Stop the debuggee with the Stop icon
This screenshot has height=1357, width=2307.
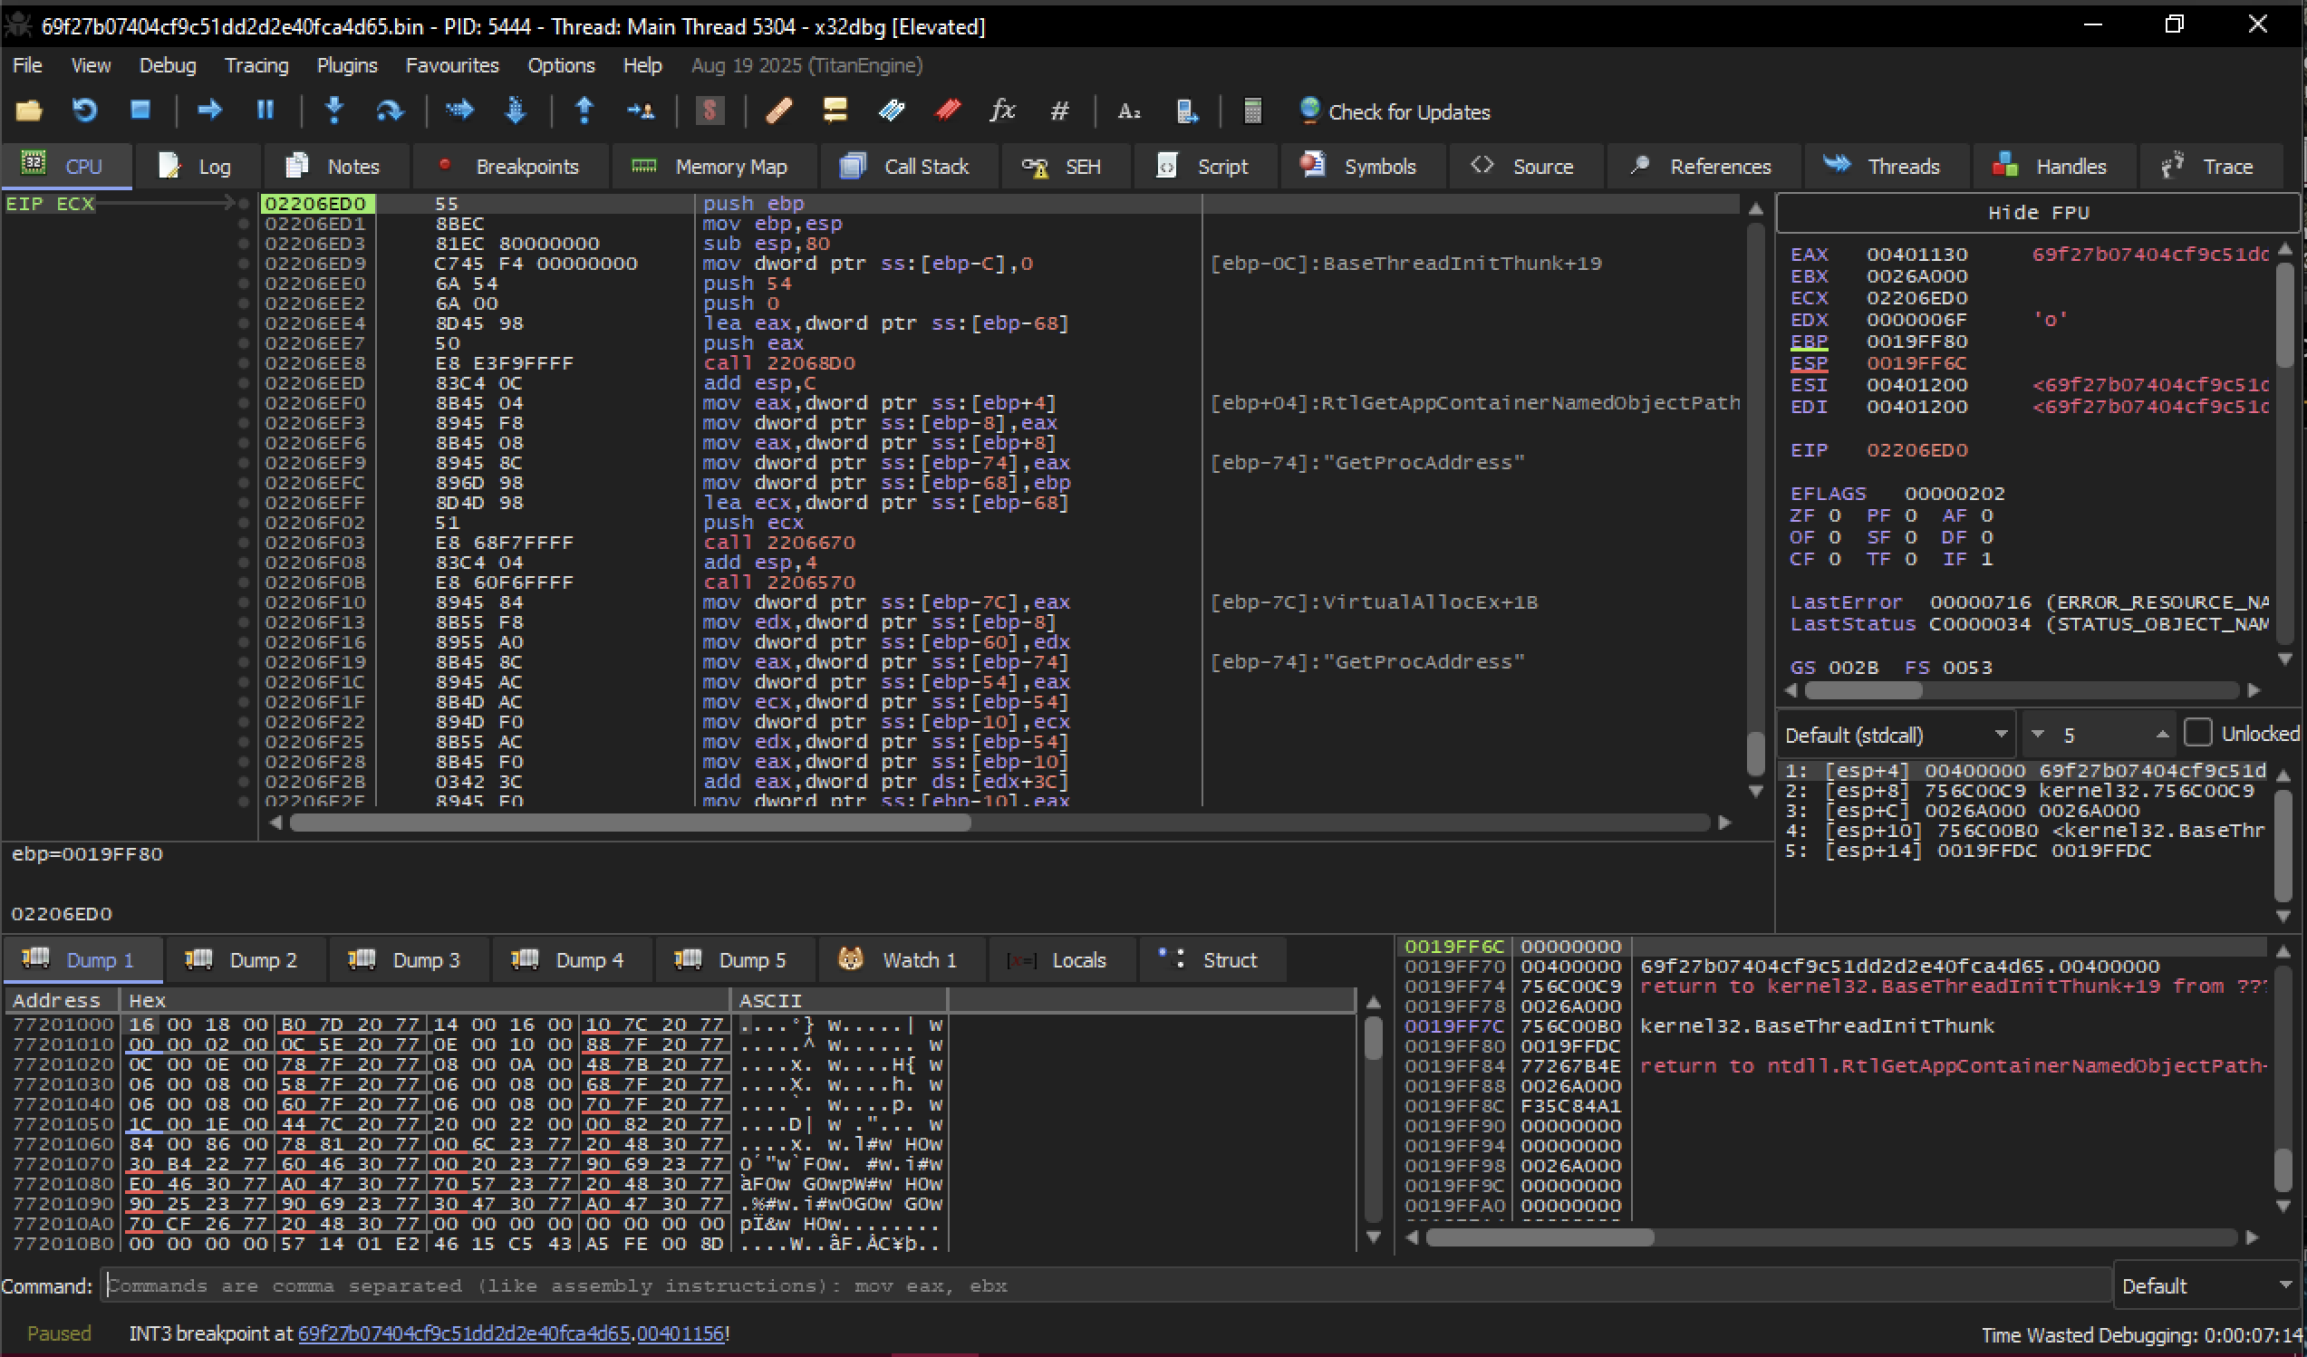click(x=140, y=111)
